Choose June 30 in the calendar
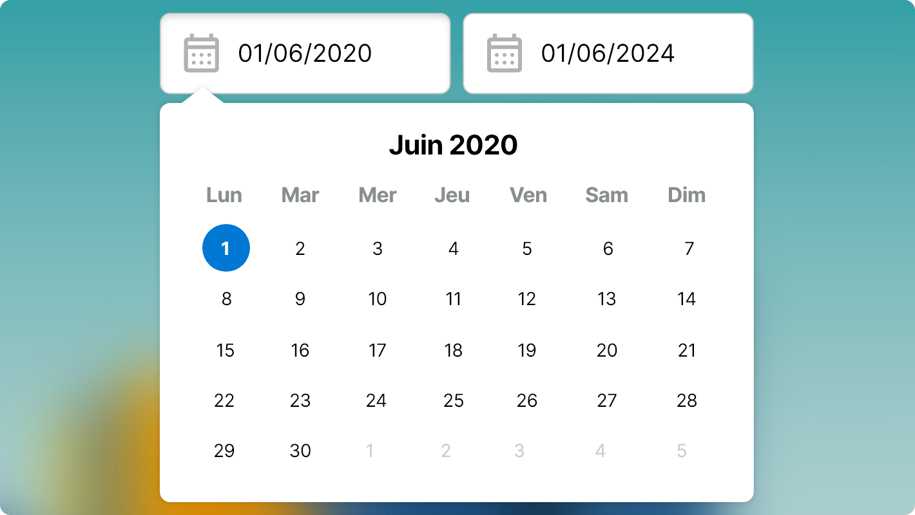915x515 pixels. tap(300, 451)
